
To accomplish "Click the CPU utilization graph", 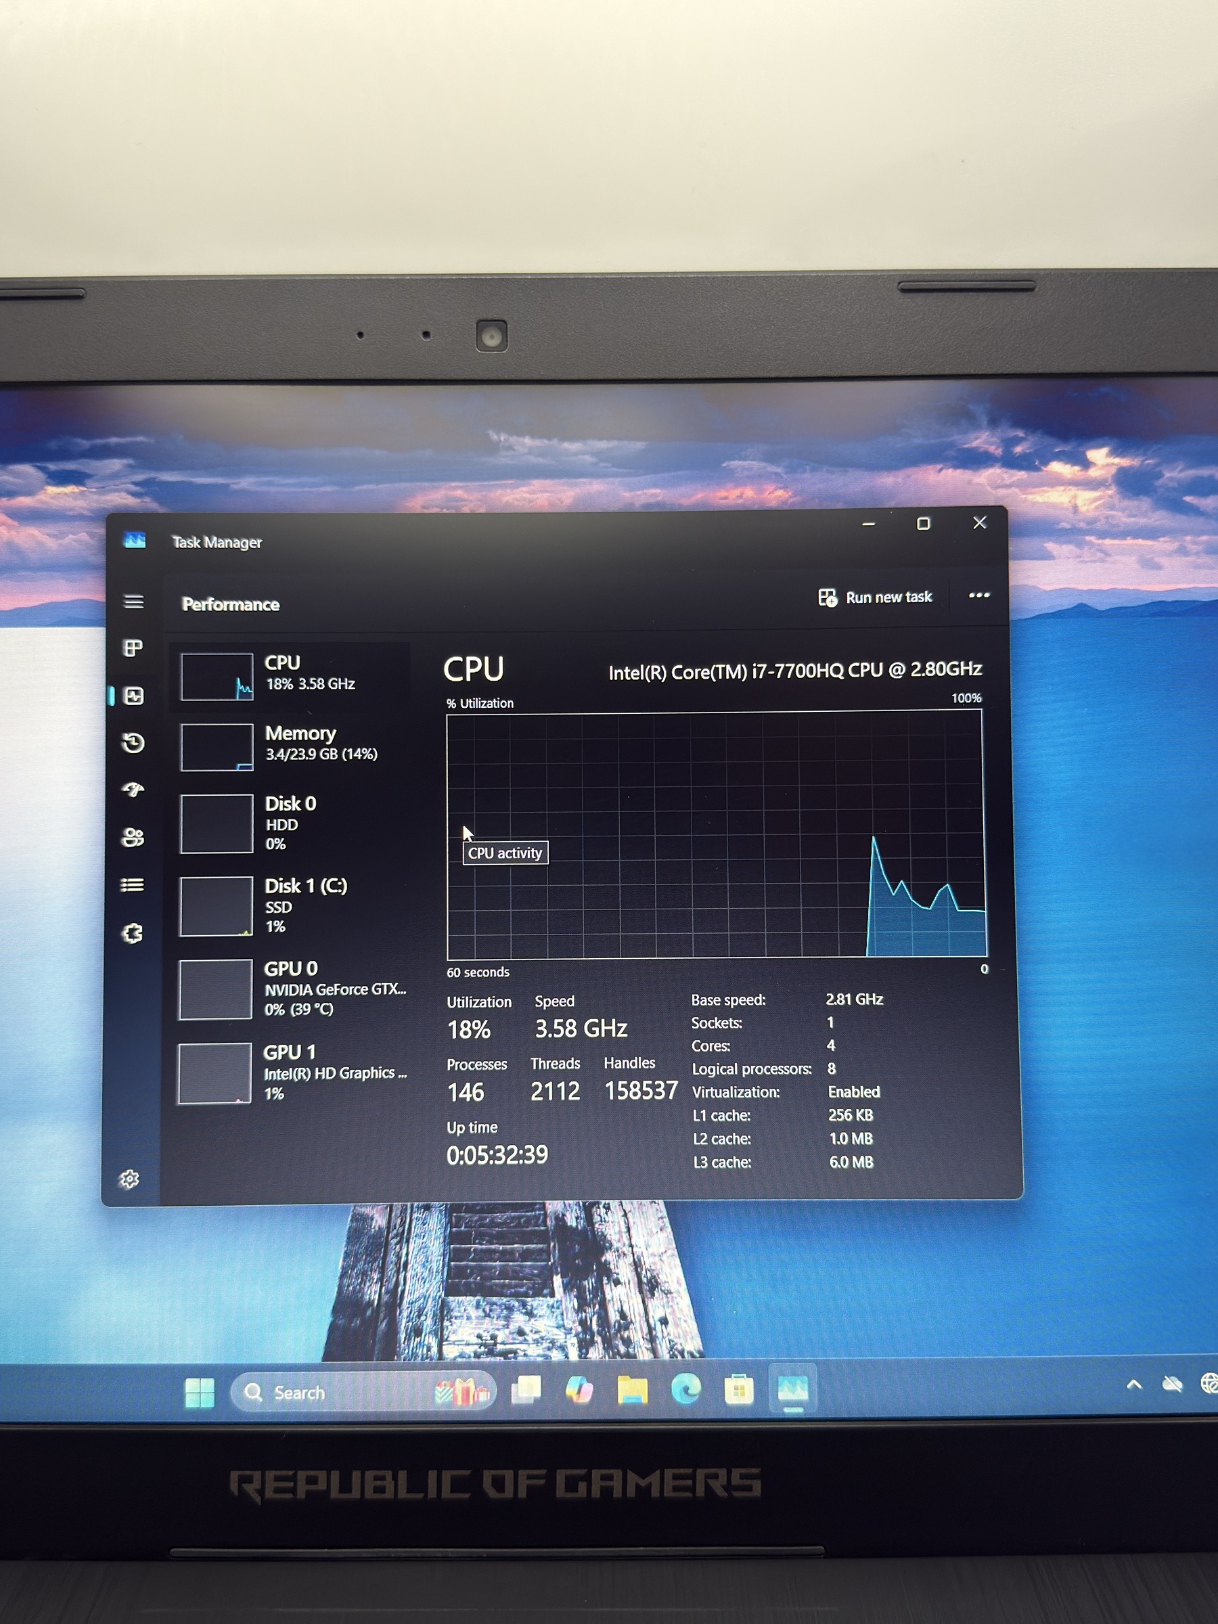I will 715,834.
